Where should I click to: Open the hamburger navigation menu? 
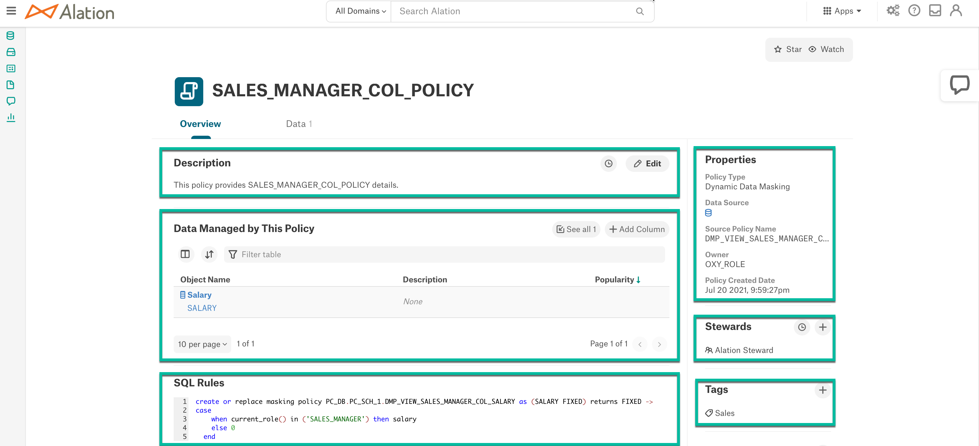[12, 11]
